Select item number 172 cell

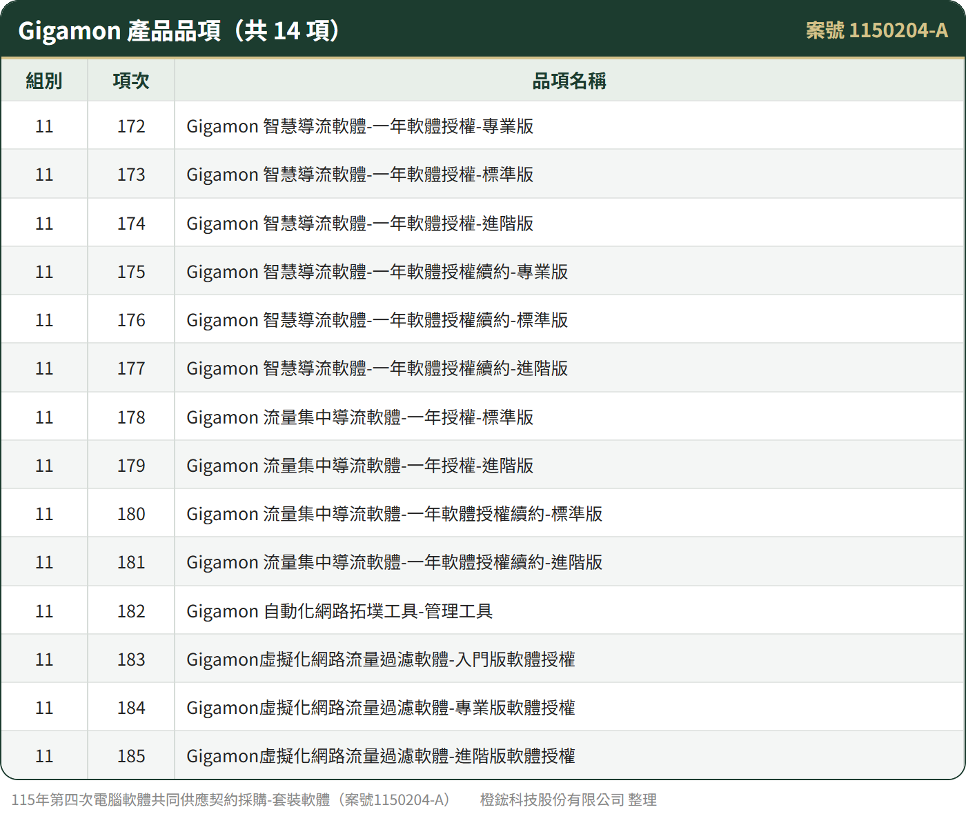pos(131,126)
